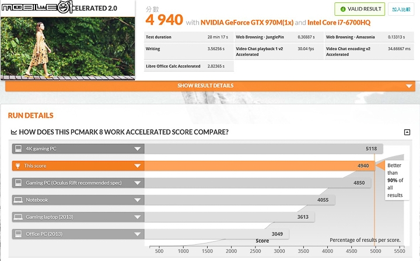Add result to comparison with 加入比較
Image resolution: width=420 pixels, height=261 pixels.
(x=401, y=9)
